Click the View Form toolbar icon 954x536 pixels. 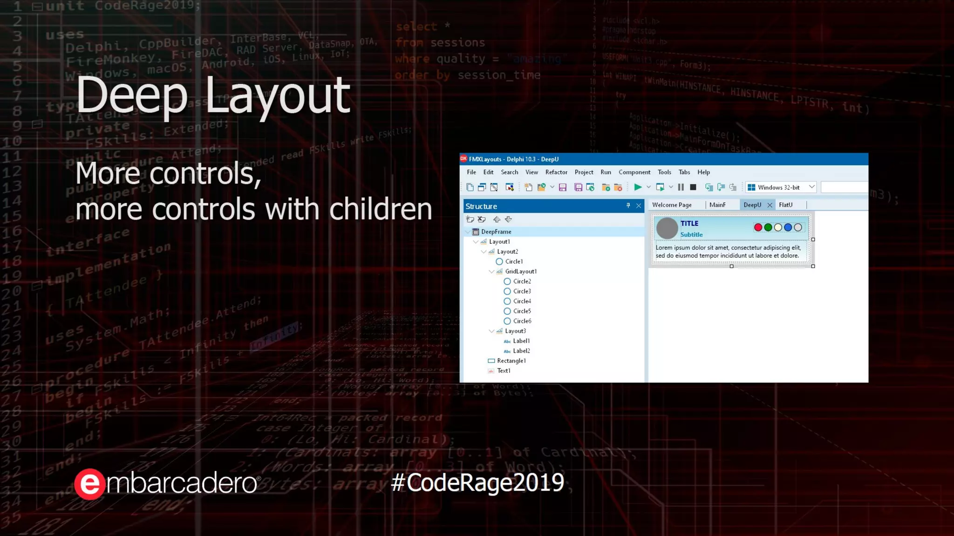(482, 187)
